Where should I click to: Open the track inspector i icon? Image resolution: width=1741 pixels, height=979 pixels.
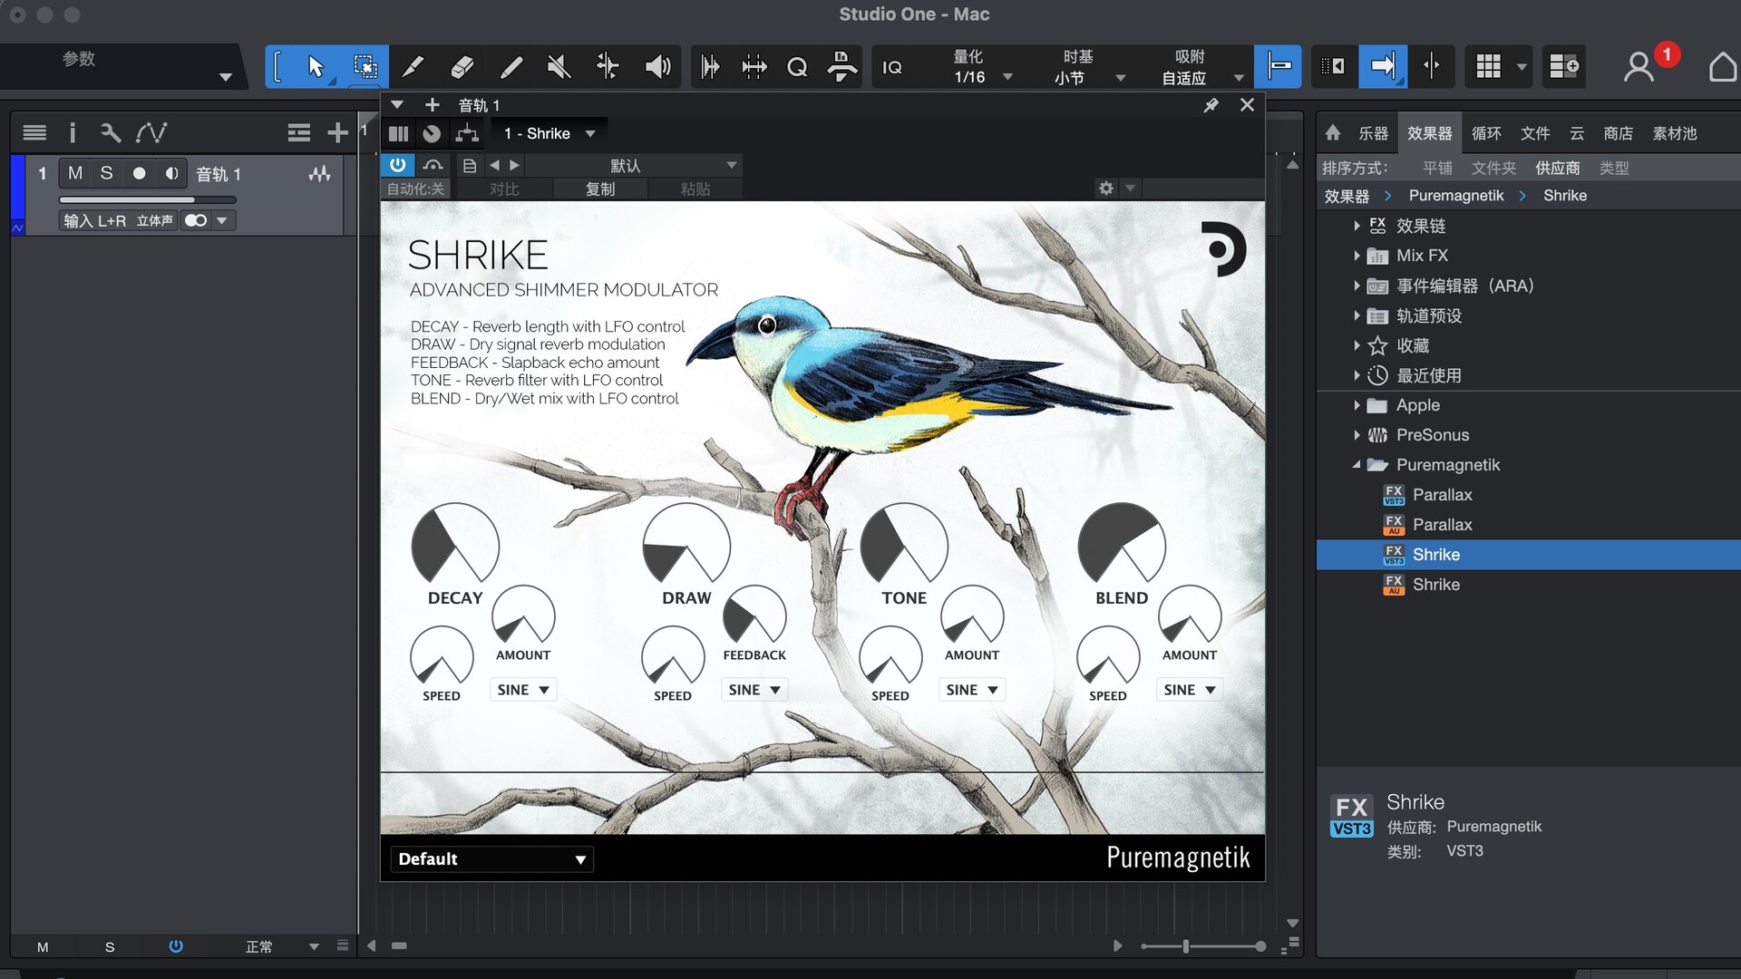click(x=73, y=133)
